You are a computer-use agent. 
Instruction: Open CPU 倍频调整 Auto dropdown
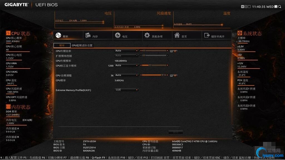pyautogui.click(x=126, y=75)
